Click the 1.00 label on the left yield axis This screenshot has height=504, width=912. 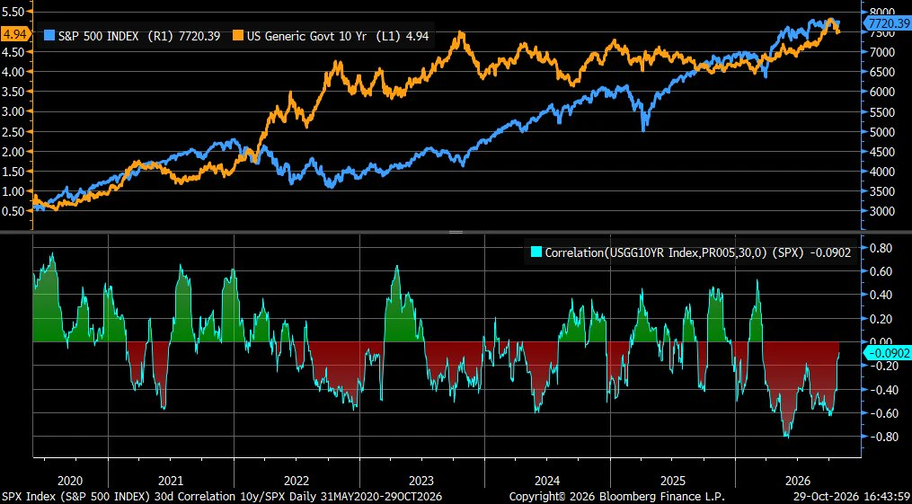coord(13,191)
